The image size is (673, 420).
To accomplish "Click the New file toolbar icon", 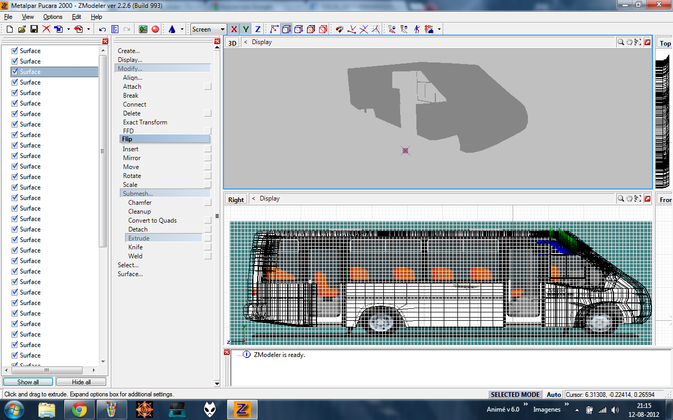I will [9, 29].
